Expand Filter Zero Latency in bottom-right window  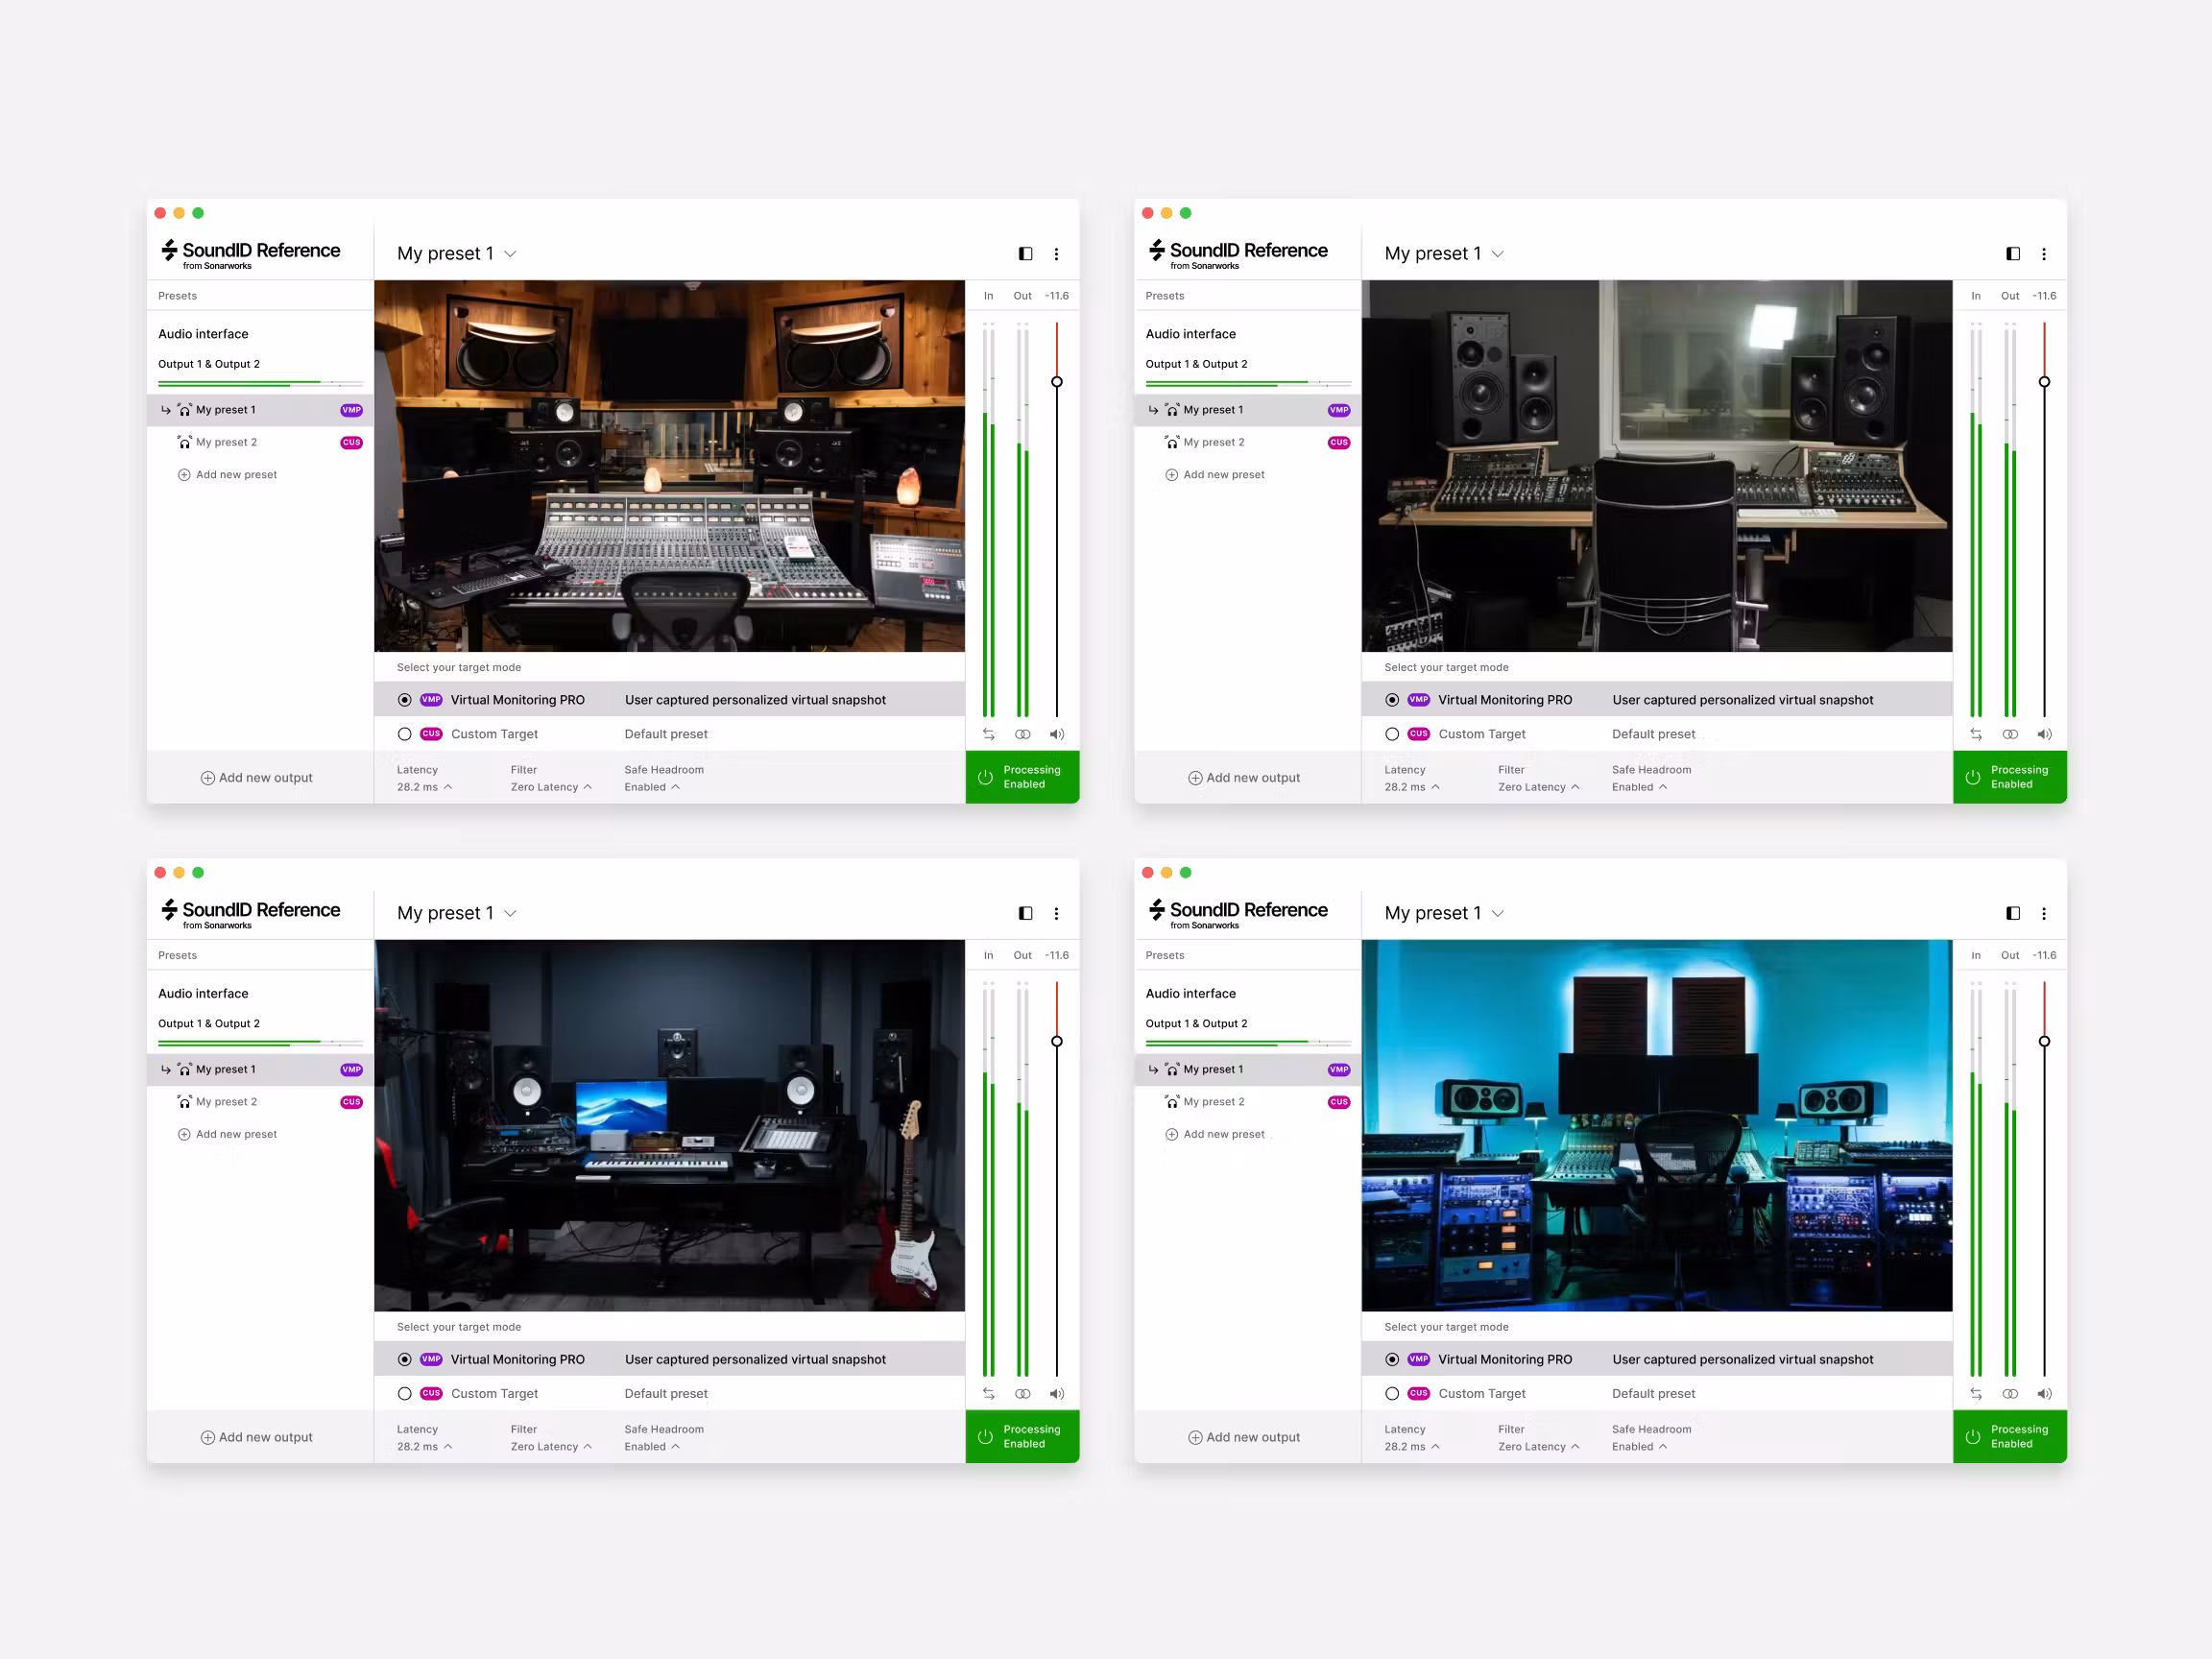(1539, 1446)
